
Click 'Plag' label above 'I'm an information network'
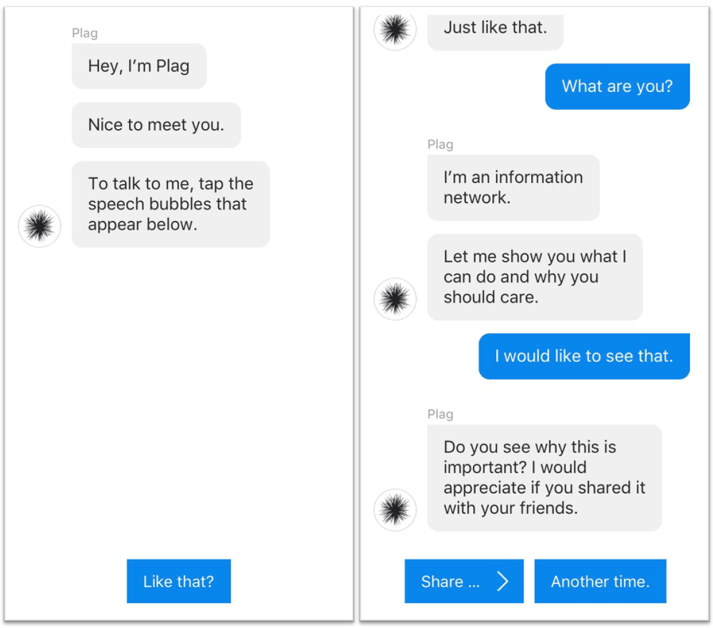click(440, 145)
